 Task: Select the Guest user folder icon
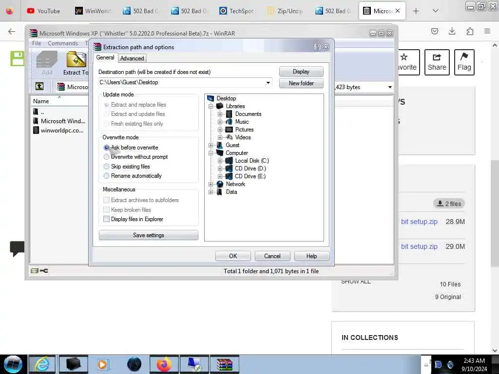220,145
